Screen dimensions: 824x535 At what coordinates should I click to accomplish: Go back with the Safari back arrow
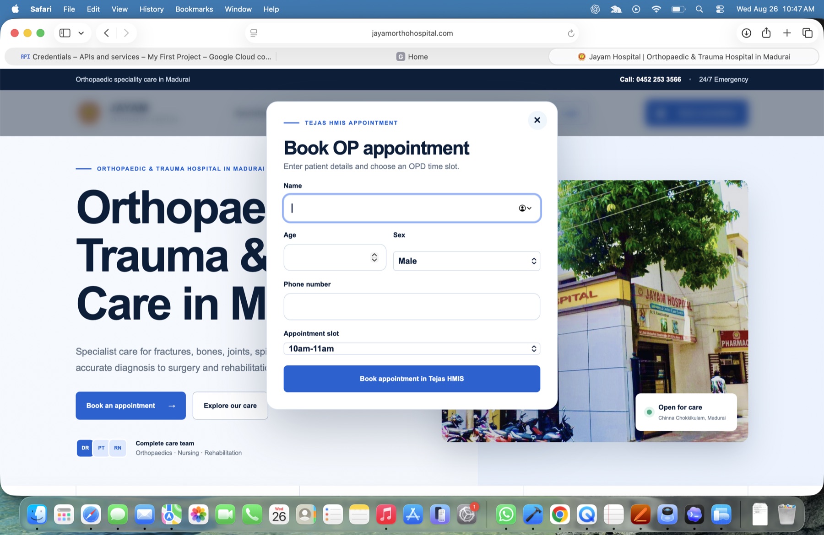pyautogui.click(x=106, y=33)
